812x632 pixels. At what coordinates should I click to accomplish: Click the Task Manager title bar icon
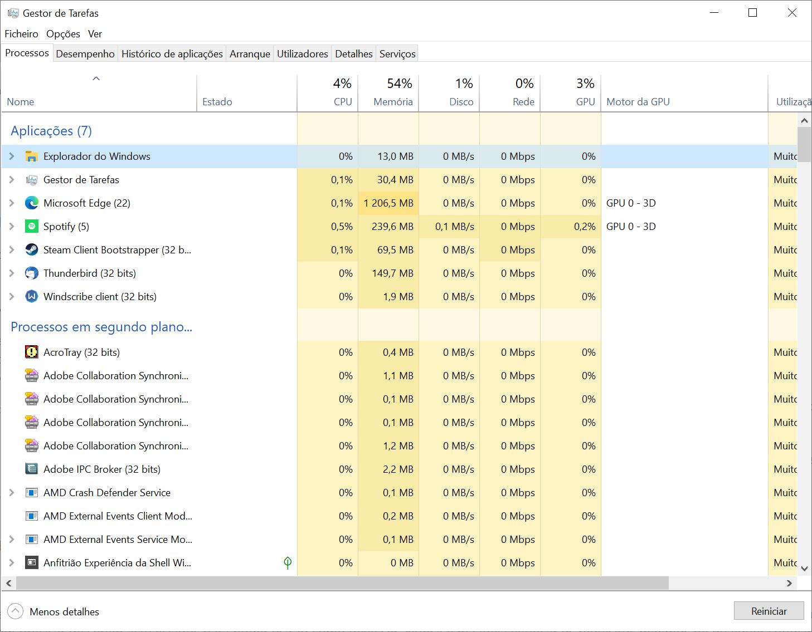coord(13,13)
